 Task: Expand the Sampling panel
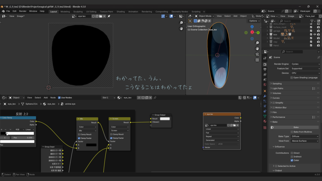[x=277, y=84]
